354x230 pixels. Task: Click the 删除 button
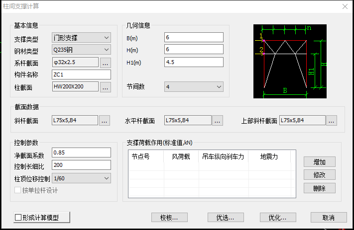pos(320,188)
